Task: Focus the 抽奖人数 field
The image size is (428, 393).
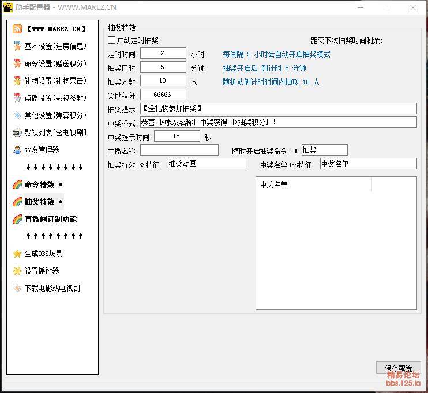Action: pyautogui.click(x=163, y=81)
